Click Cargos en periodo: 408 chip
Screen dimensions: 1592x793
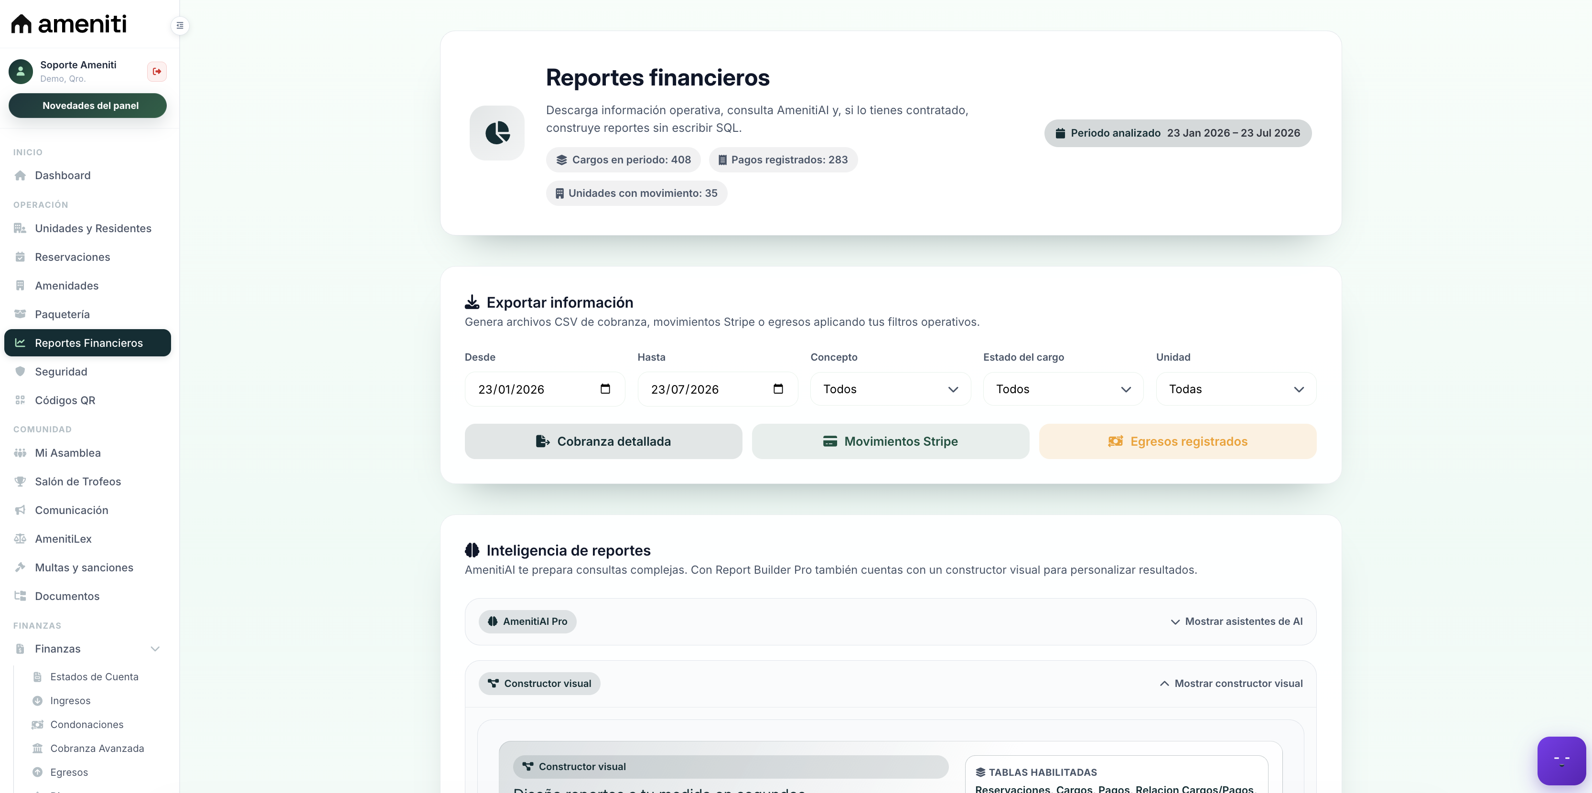coord(623,160)
